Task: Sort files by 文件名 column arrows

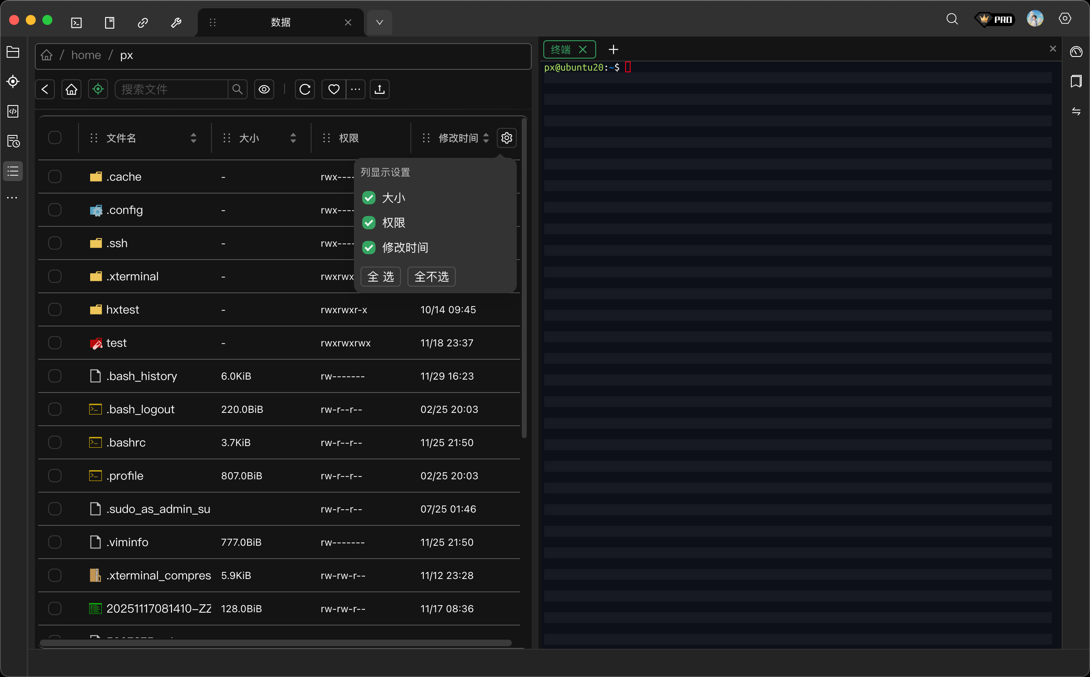Action: (194, 138)
